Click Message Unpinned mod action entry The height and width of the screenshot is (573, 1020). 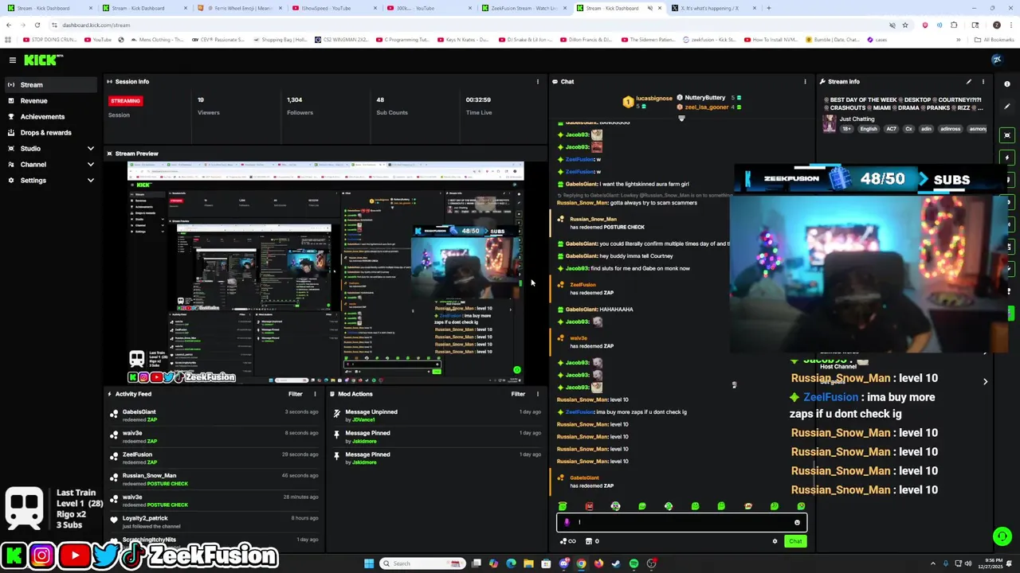(437, 415)
